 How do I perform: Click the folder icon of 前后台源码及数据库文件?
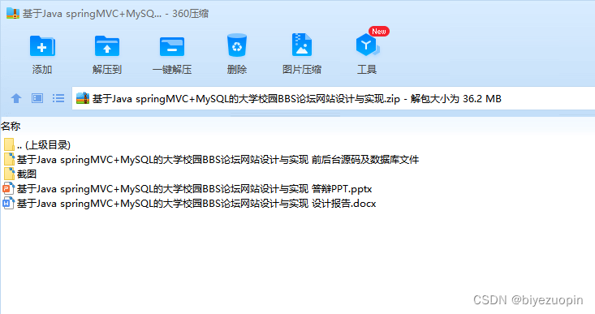[x=9, y=160]
